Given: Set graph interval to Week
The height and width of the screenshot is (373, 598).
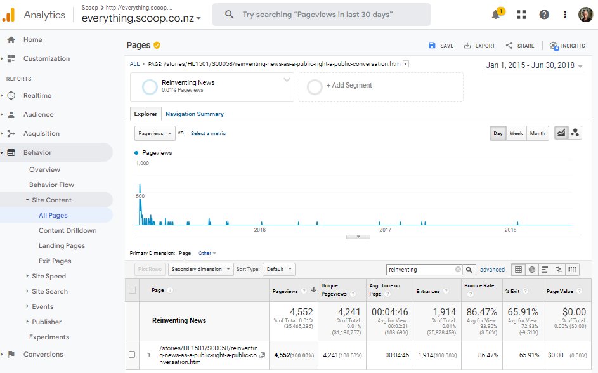Looking at the screenshot, I should pos(516,133).
